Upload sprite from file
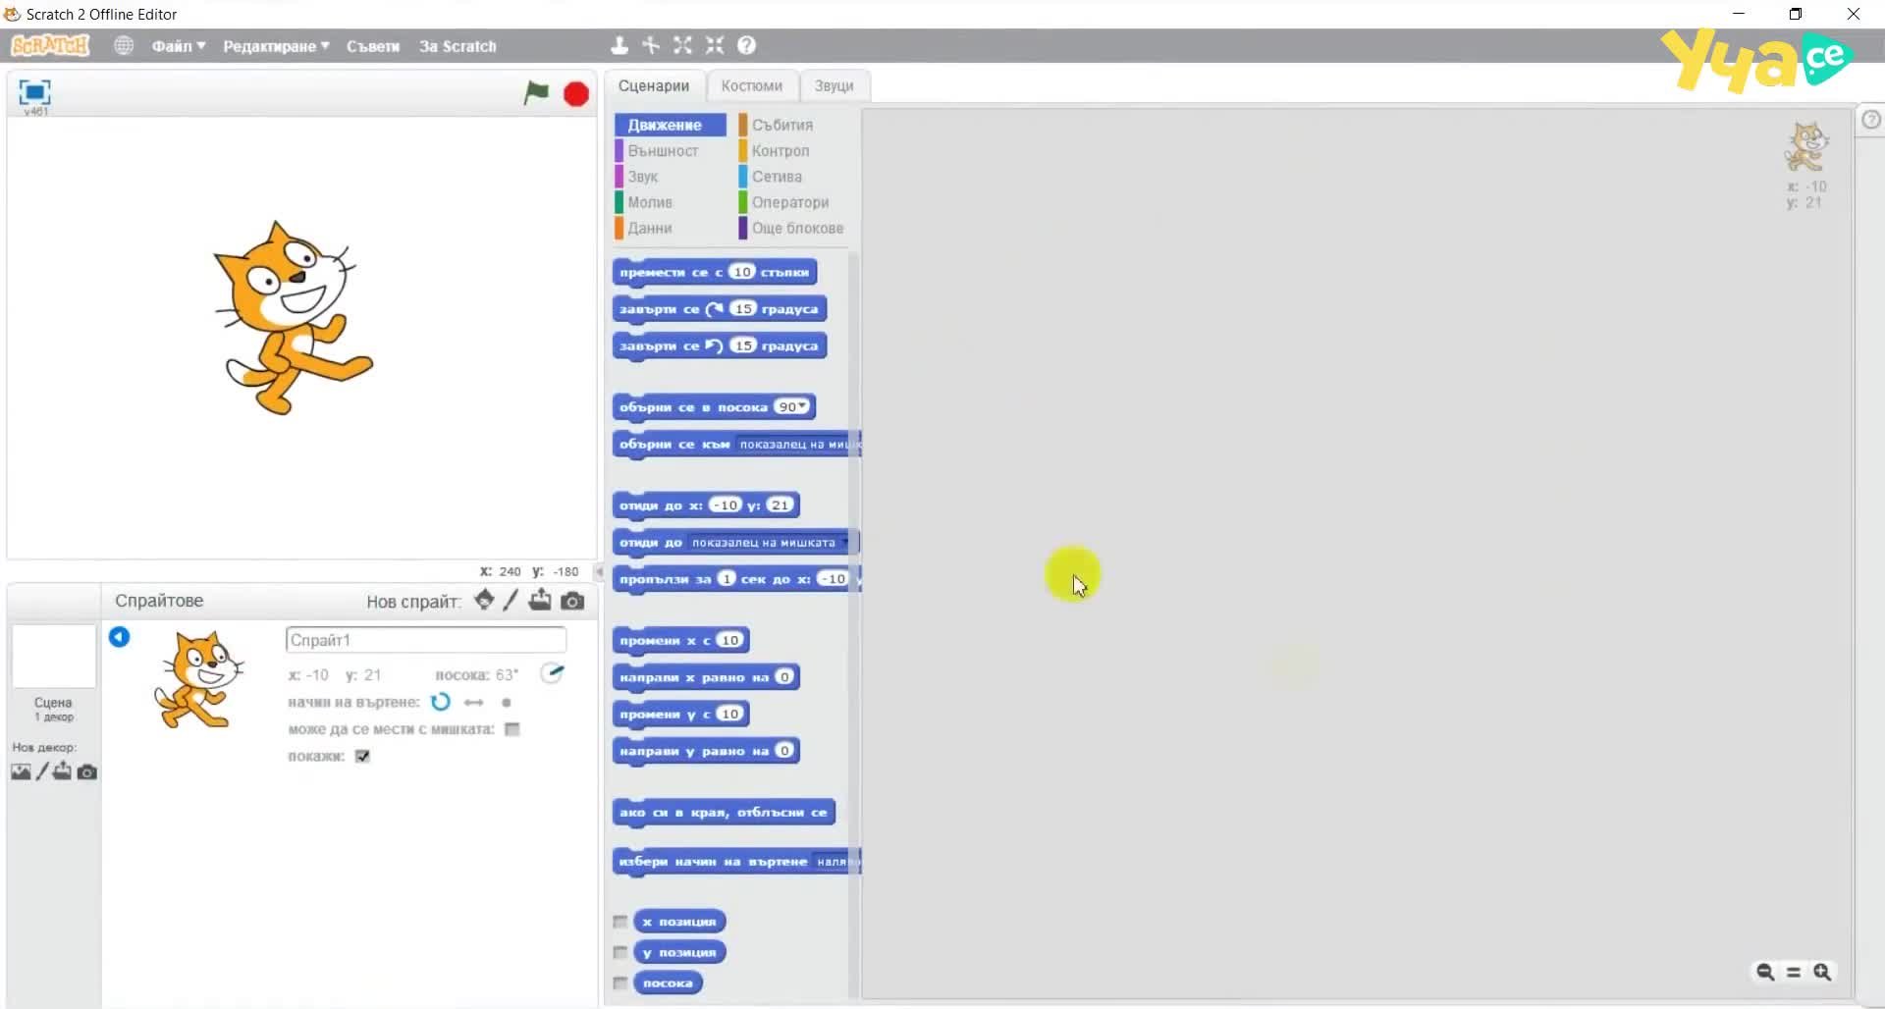The width and height of the screenshot is (1885, 1009). [540, 600]
